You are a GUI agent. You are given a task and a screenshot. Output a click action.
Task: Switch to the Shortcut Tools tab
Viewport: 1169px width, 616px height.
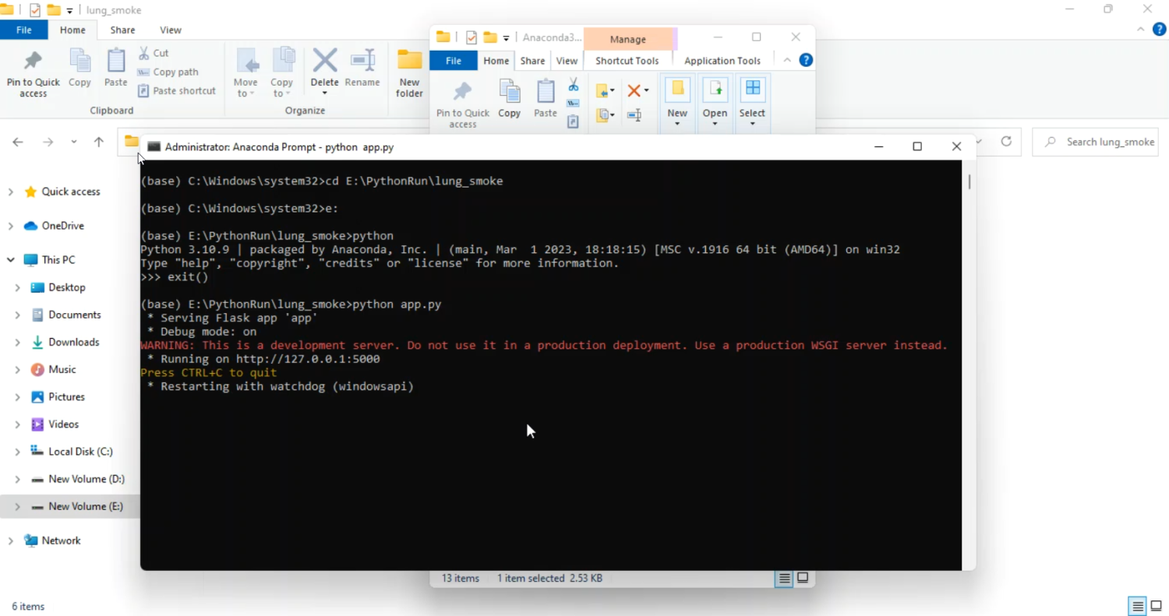[x=627, y=61]
